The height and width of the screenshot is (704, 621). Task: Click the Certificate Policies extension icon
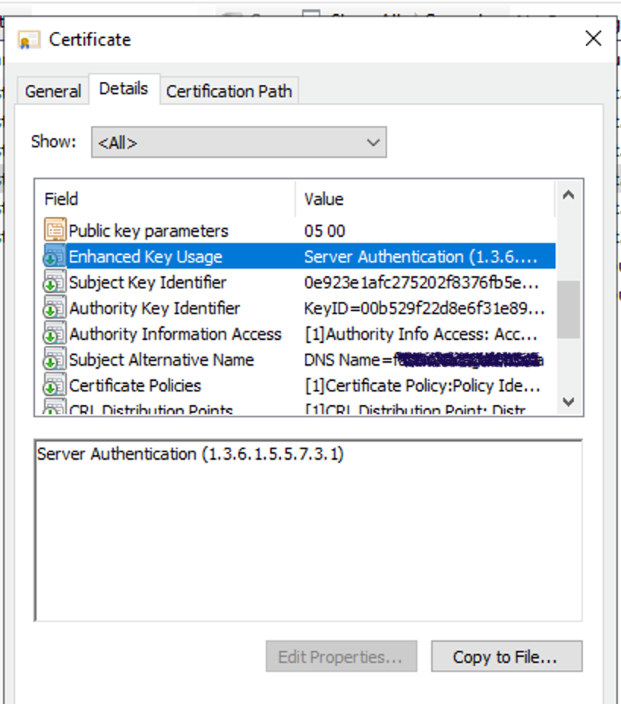[55, 385]
